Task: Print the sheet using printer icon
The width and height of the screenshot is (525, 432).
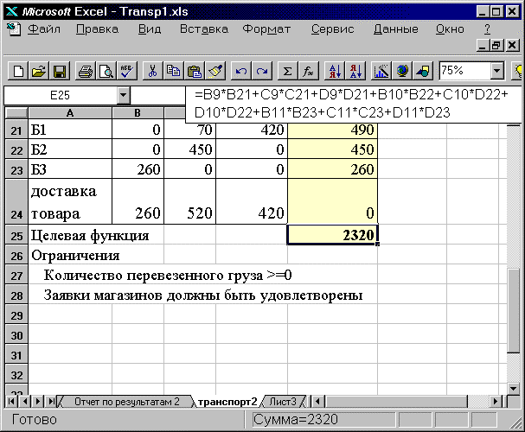Action: [x=85, y=71]
